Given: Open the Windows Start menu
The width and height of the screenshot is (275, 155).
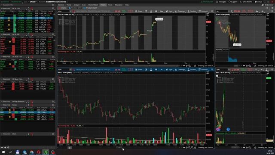Looking at the screenshot, I should click(x=3, y=152).
